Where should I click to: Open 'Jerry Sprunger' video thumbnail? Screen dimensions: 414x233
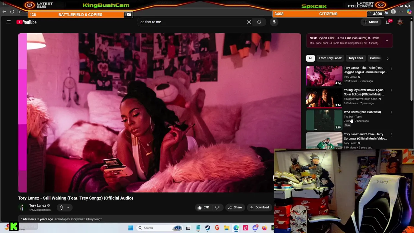coord(324,140)
